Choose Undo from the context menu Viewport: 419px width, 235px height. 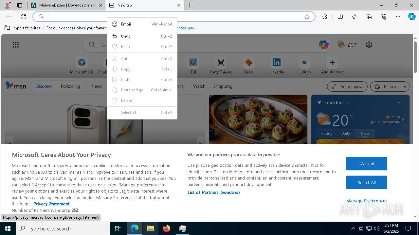142,36
